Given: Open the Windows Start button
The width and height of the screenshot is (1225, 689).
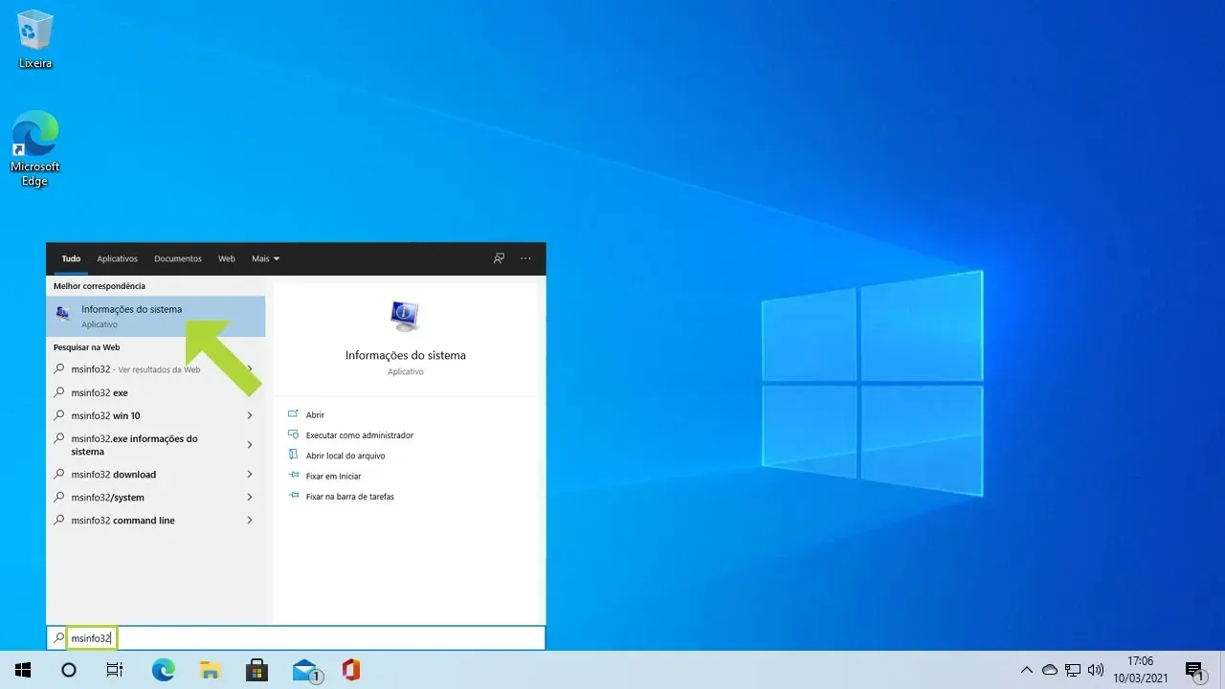Looking at the screenshot, I should tap(23, 670).
